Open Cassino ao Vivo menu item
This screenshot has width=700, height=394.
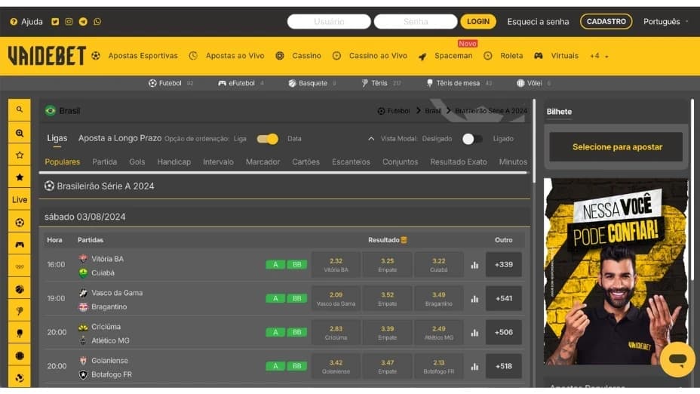(x=378, y=56)
